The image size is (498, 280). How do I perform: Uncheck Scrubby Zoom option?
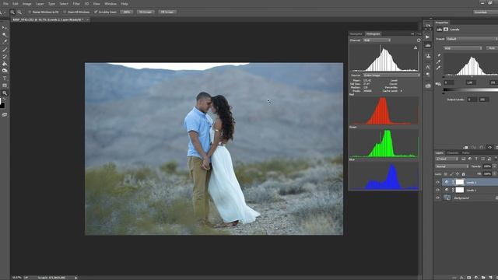[x=96, y=12]
